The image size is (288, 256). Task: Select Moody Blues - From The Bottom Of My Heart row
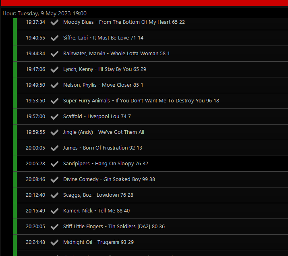pos(151,23)
